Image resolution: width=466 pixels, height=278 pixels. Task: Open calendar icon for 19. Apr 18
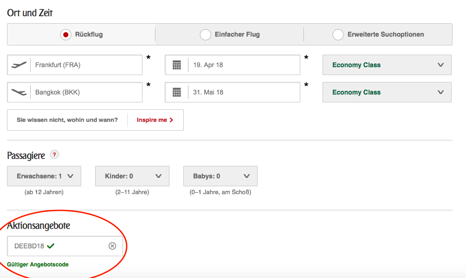[x=176, y=65]
